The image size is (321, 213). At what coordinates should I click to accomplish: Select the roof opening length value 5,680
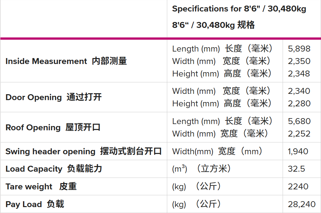[299, 121]
